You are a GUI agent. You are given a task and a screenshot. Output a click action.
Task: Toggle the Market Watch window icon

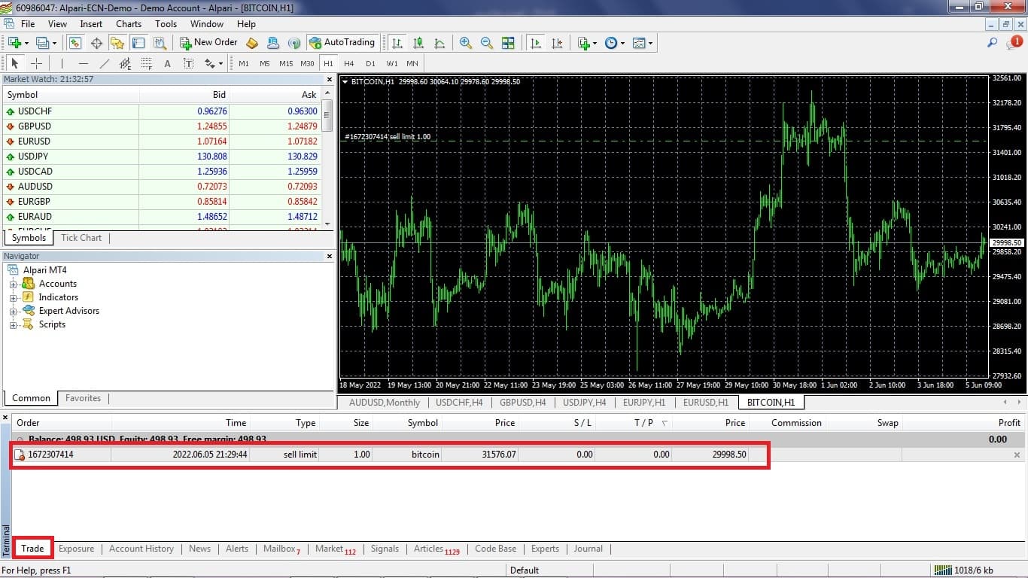click(75, 43)
